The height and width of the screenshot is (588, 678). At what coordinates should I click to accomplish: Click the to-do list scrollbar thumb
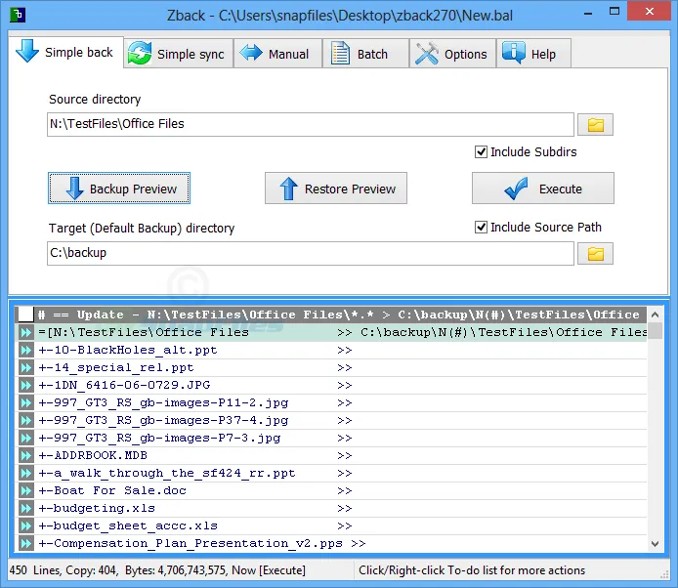point(655,331)
